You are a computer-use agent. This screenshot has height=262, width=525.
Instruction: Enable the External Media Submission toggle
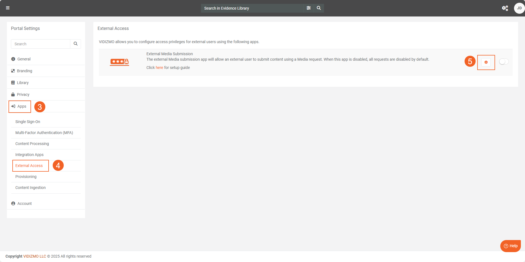click(504, 62)
